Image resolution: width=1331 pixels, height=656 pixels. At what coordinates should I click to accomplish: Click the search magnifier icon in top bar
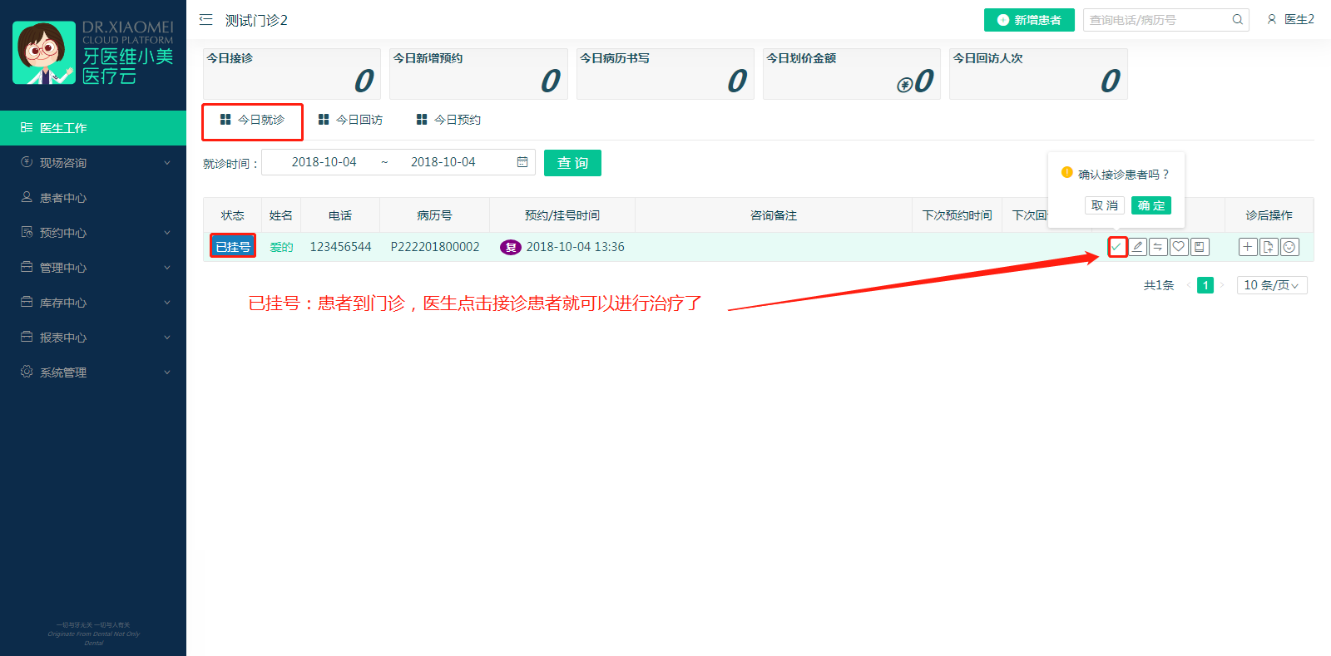coord(1238,20)
